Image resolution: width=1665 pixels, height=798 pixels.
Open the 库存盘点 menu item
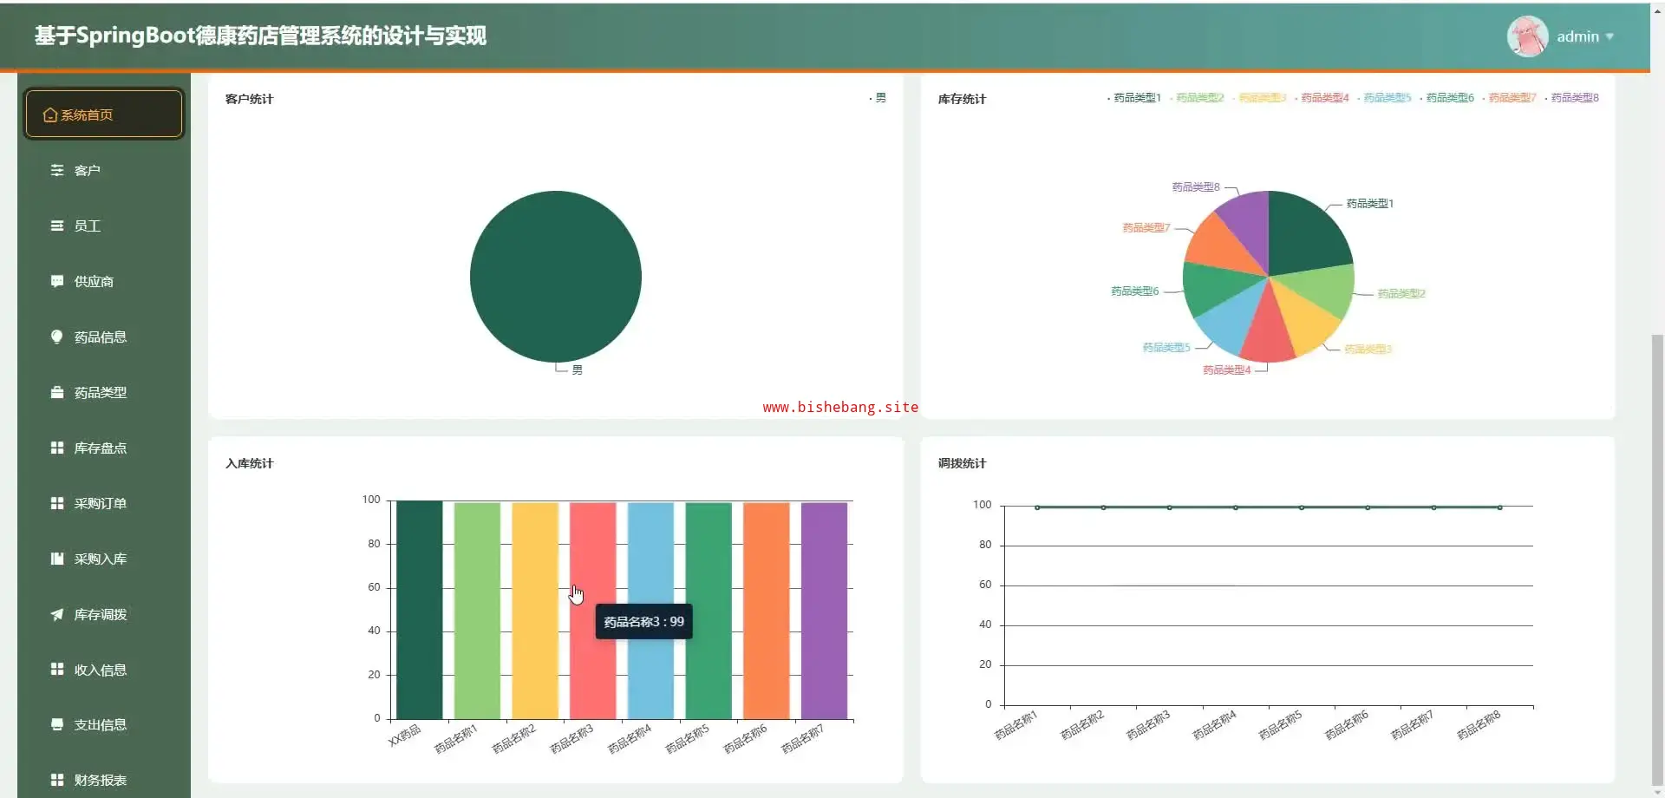(x=100, y=448)
